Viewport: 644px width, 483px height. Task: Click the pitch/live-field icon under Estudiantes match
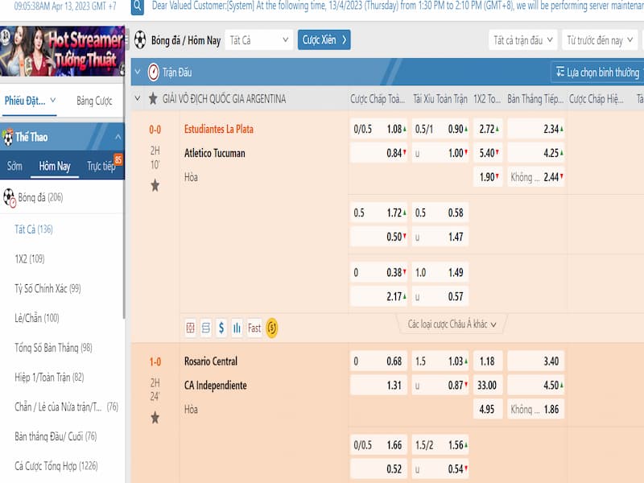191,328
